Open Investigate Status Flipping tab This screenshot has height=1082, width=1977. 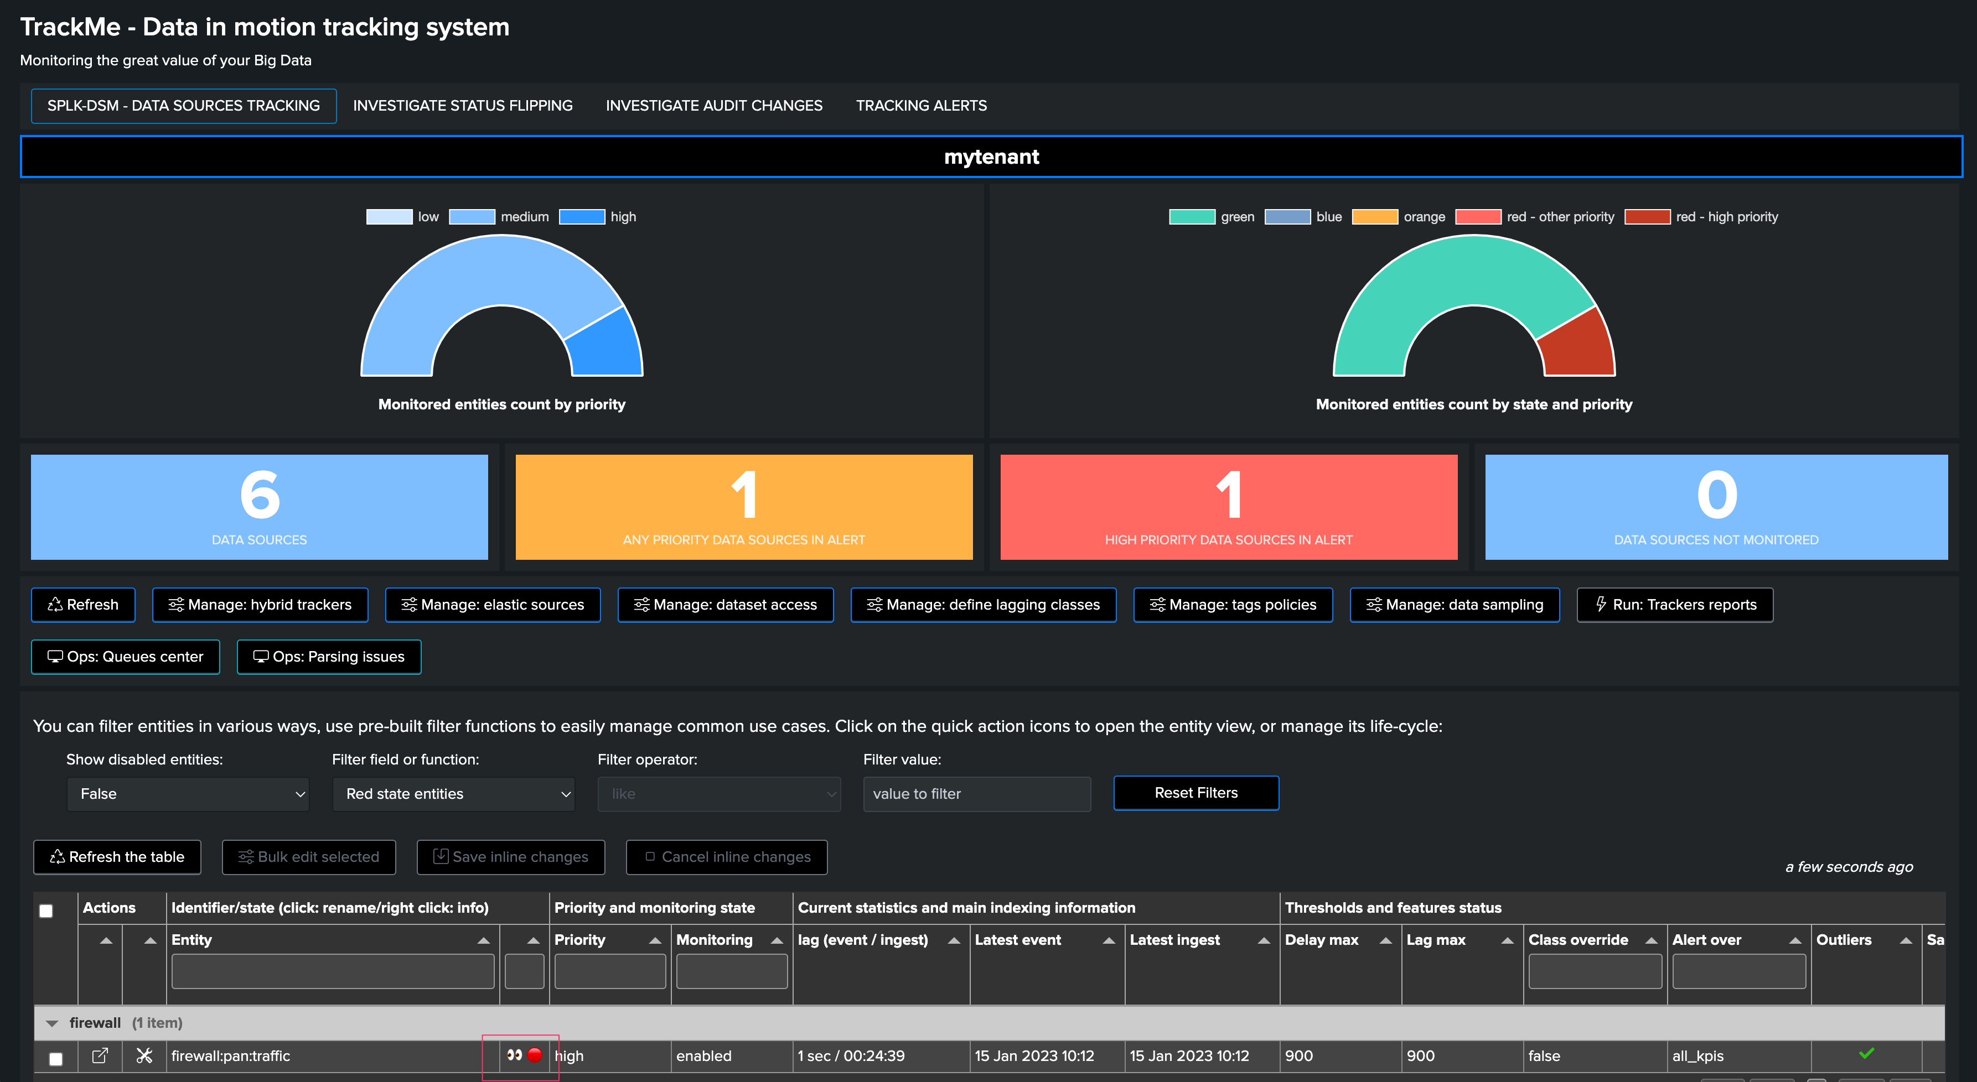coord(463,106)
